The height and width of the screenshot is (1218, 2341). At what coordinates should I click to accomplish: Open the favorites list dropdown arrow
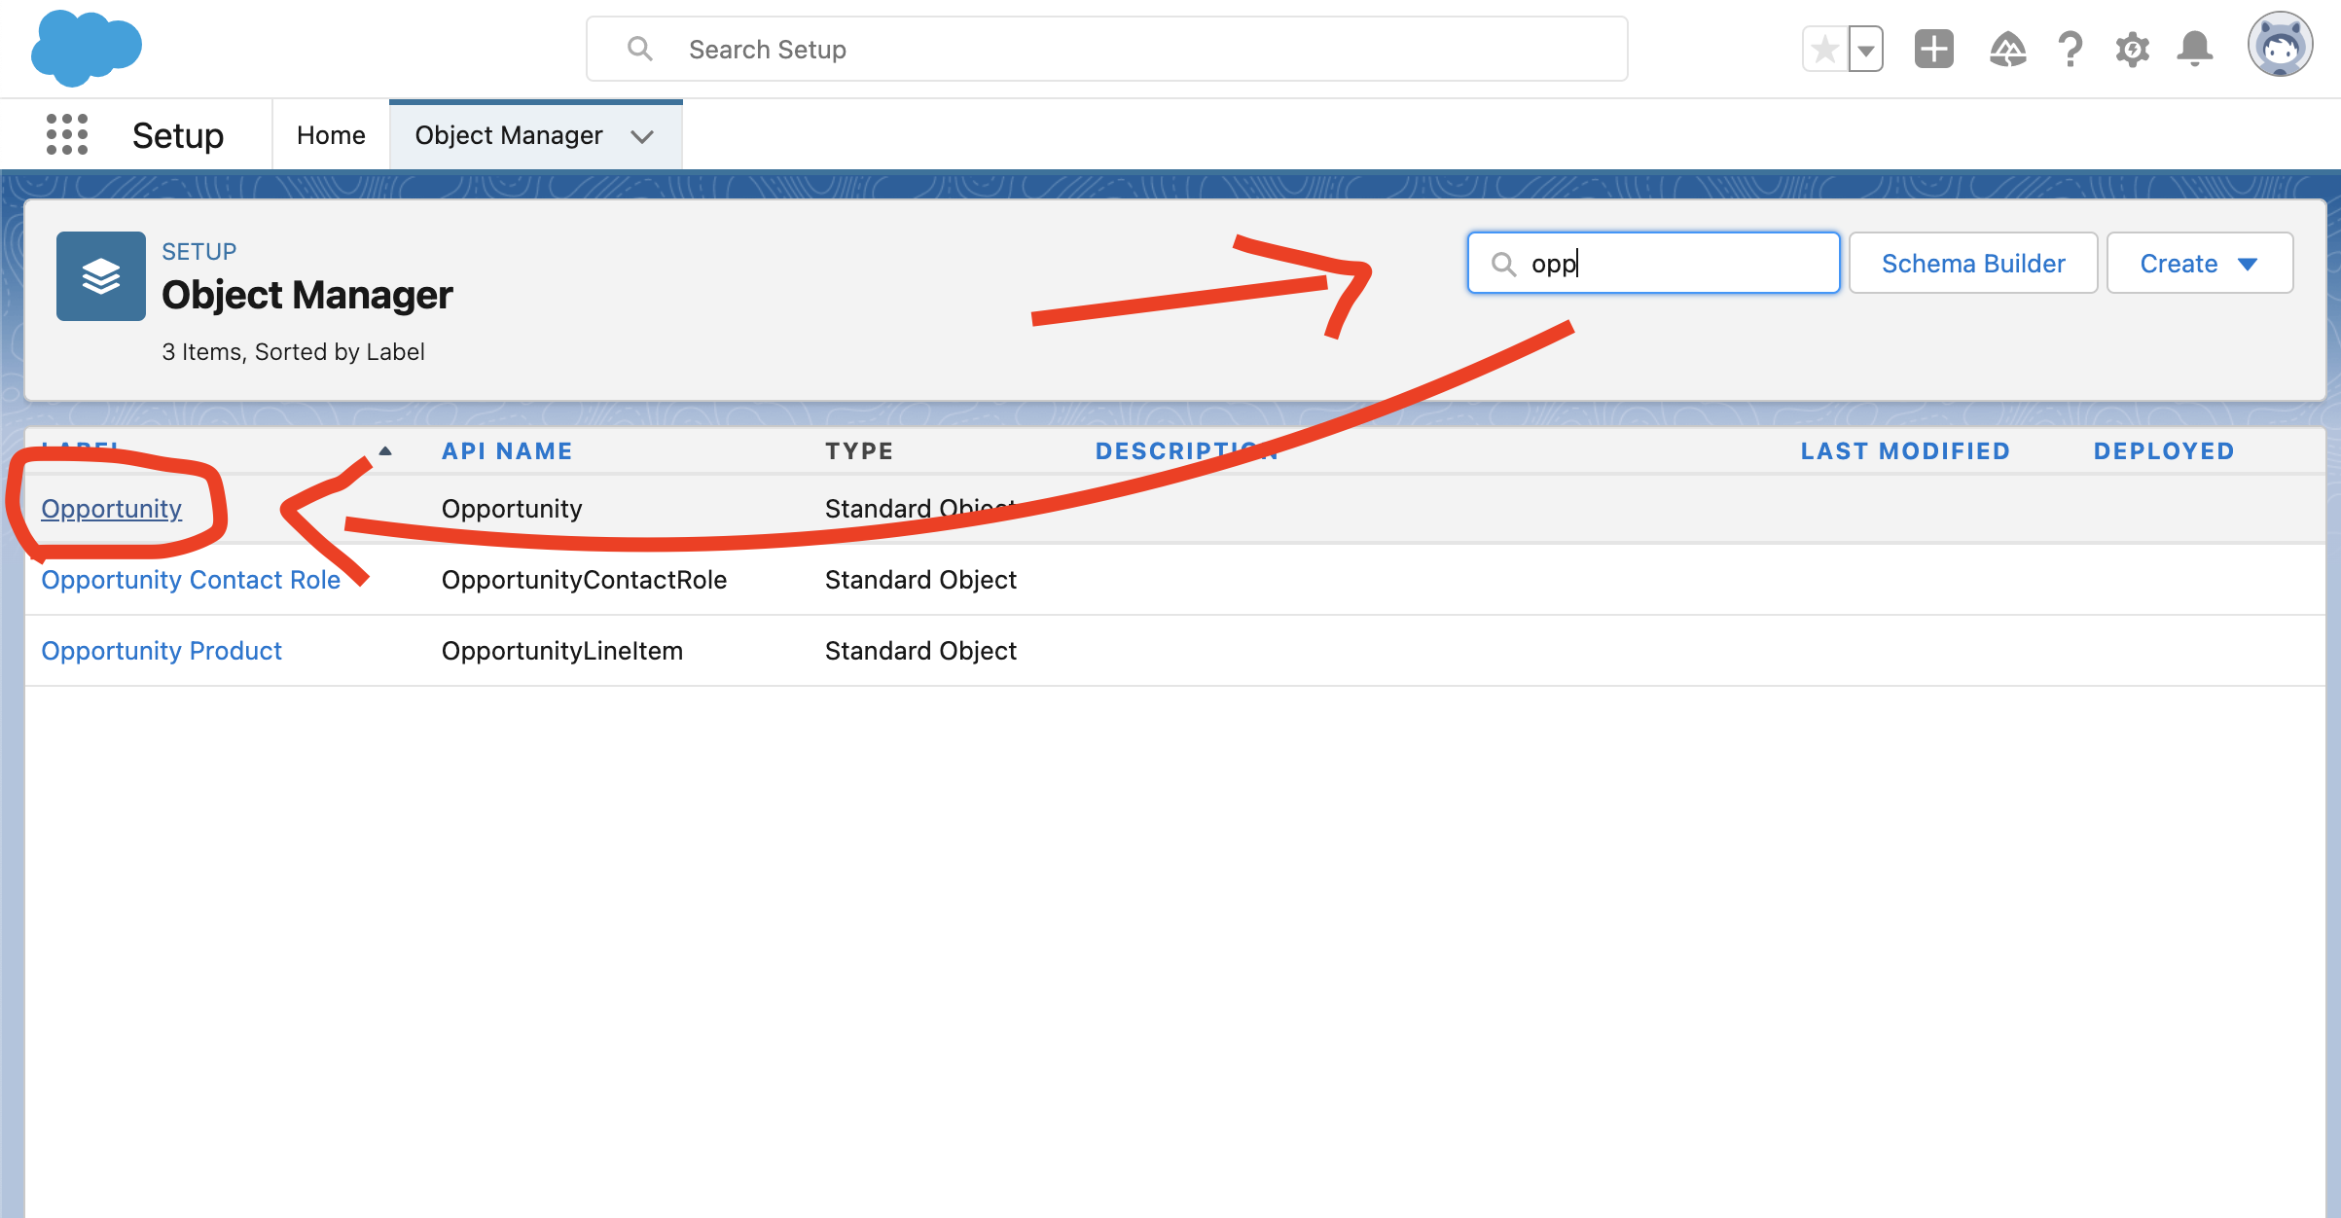[x=1866, y=49]
